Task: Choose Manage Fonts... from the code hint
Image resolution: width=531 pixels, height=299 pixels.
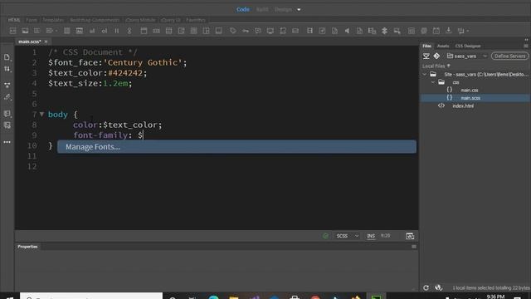Action: [x=236, y=147]
